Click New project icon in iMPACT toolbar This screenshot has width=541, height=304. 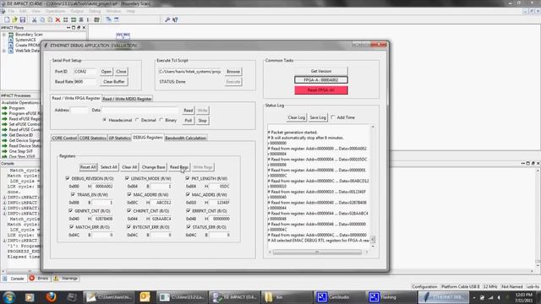point(7,19)
